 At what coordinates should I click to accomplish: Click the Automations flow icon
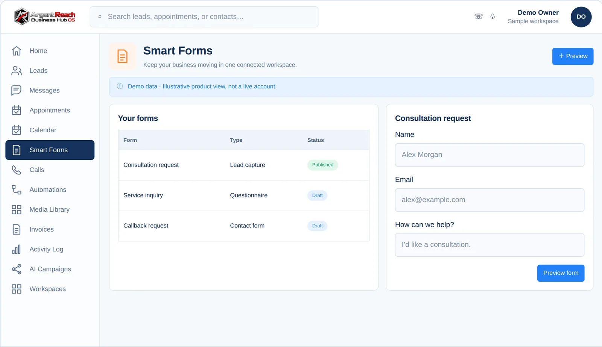[17, 190]
